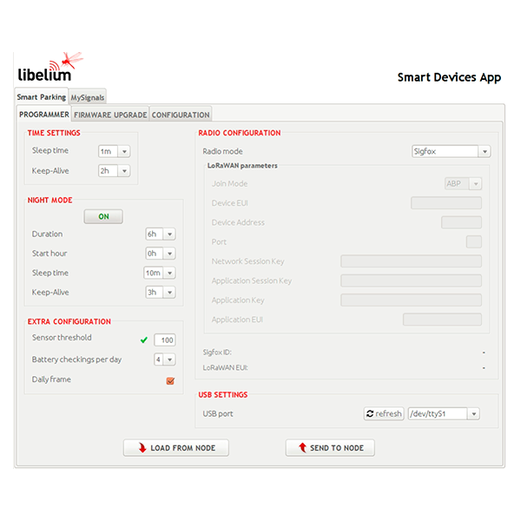
Task: Click the USB port label
Action: tap(218, 413)
